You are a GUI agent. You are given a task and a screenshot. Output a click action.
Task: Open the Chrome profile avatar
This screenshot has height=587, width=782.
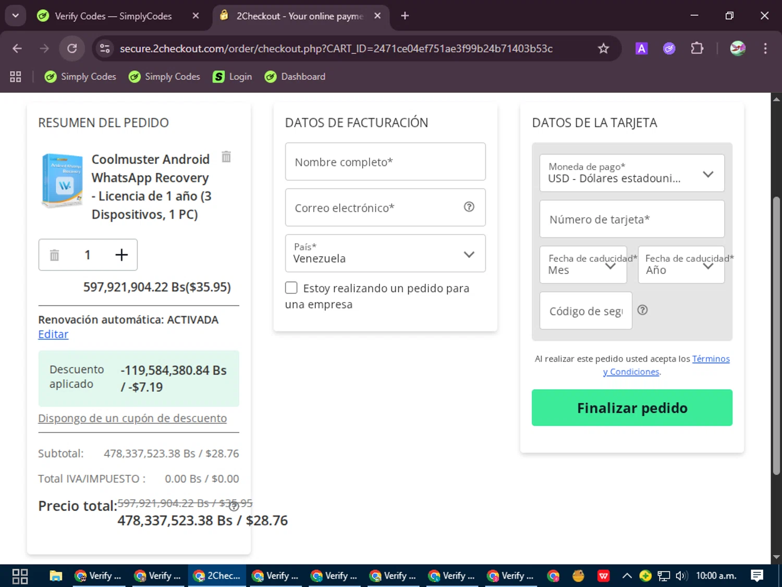[738, 49]
